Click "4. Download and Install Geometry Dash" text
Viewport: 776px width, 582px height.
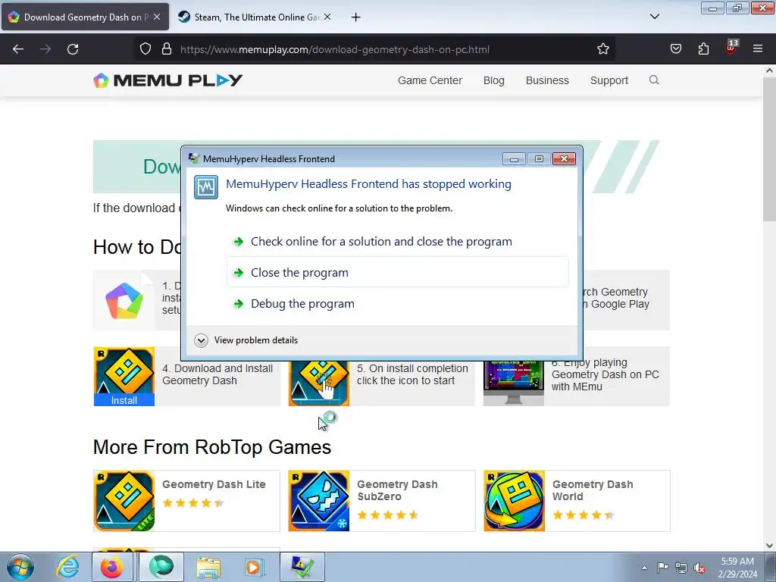click(x=217, y=374)
